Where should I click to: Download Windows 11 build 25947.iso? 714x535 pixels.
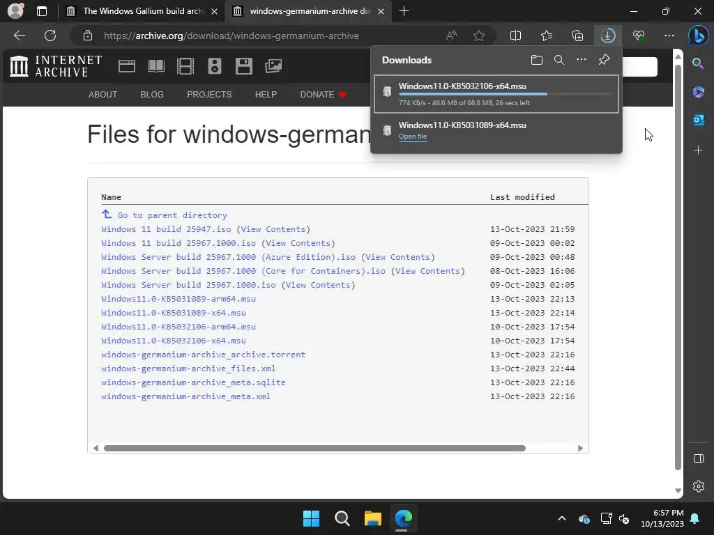coord(166,229)
